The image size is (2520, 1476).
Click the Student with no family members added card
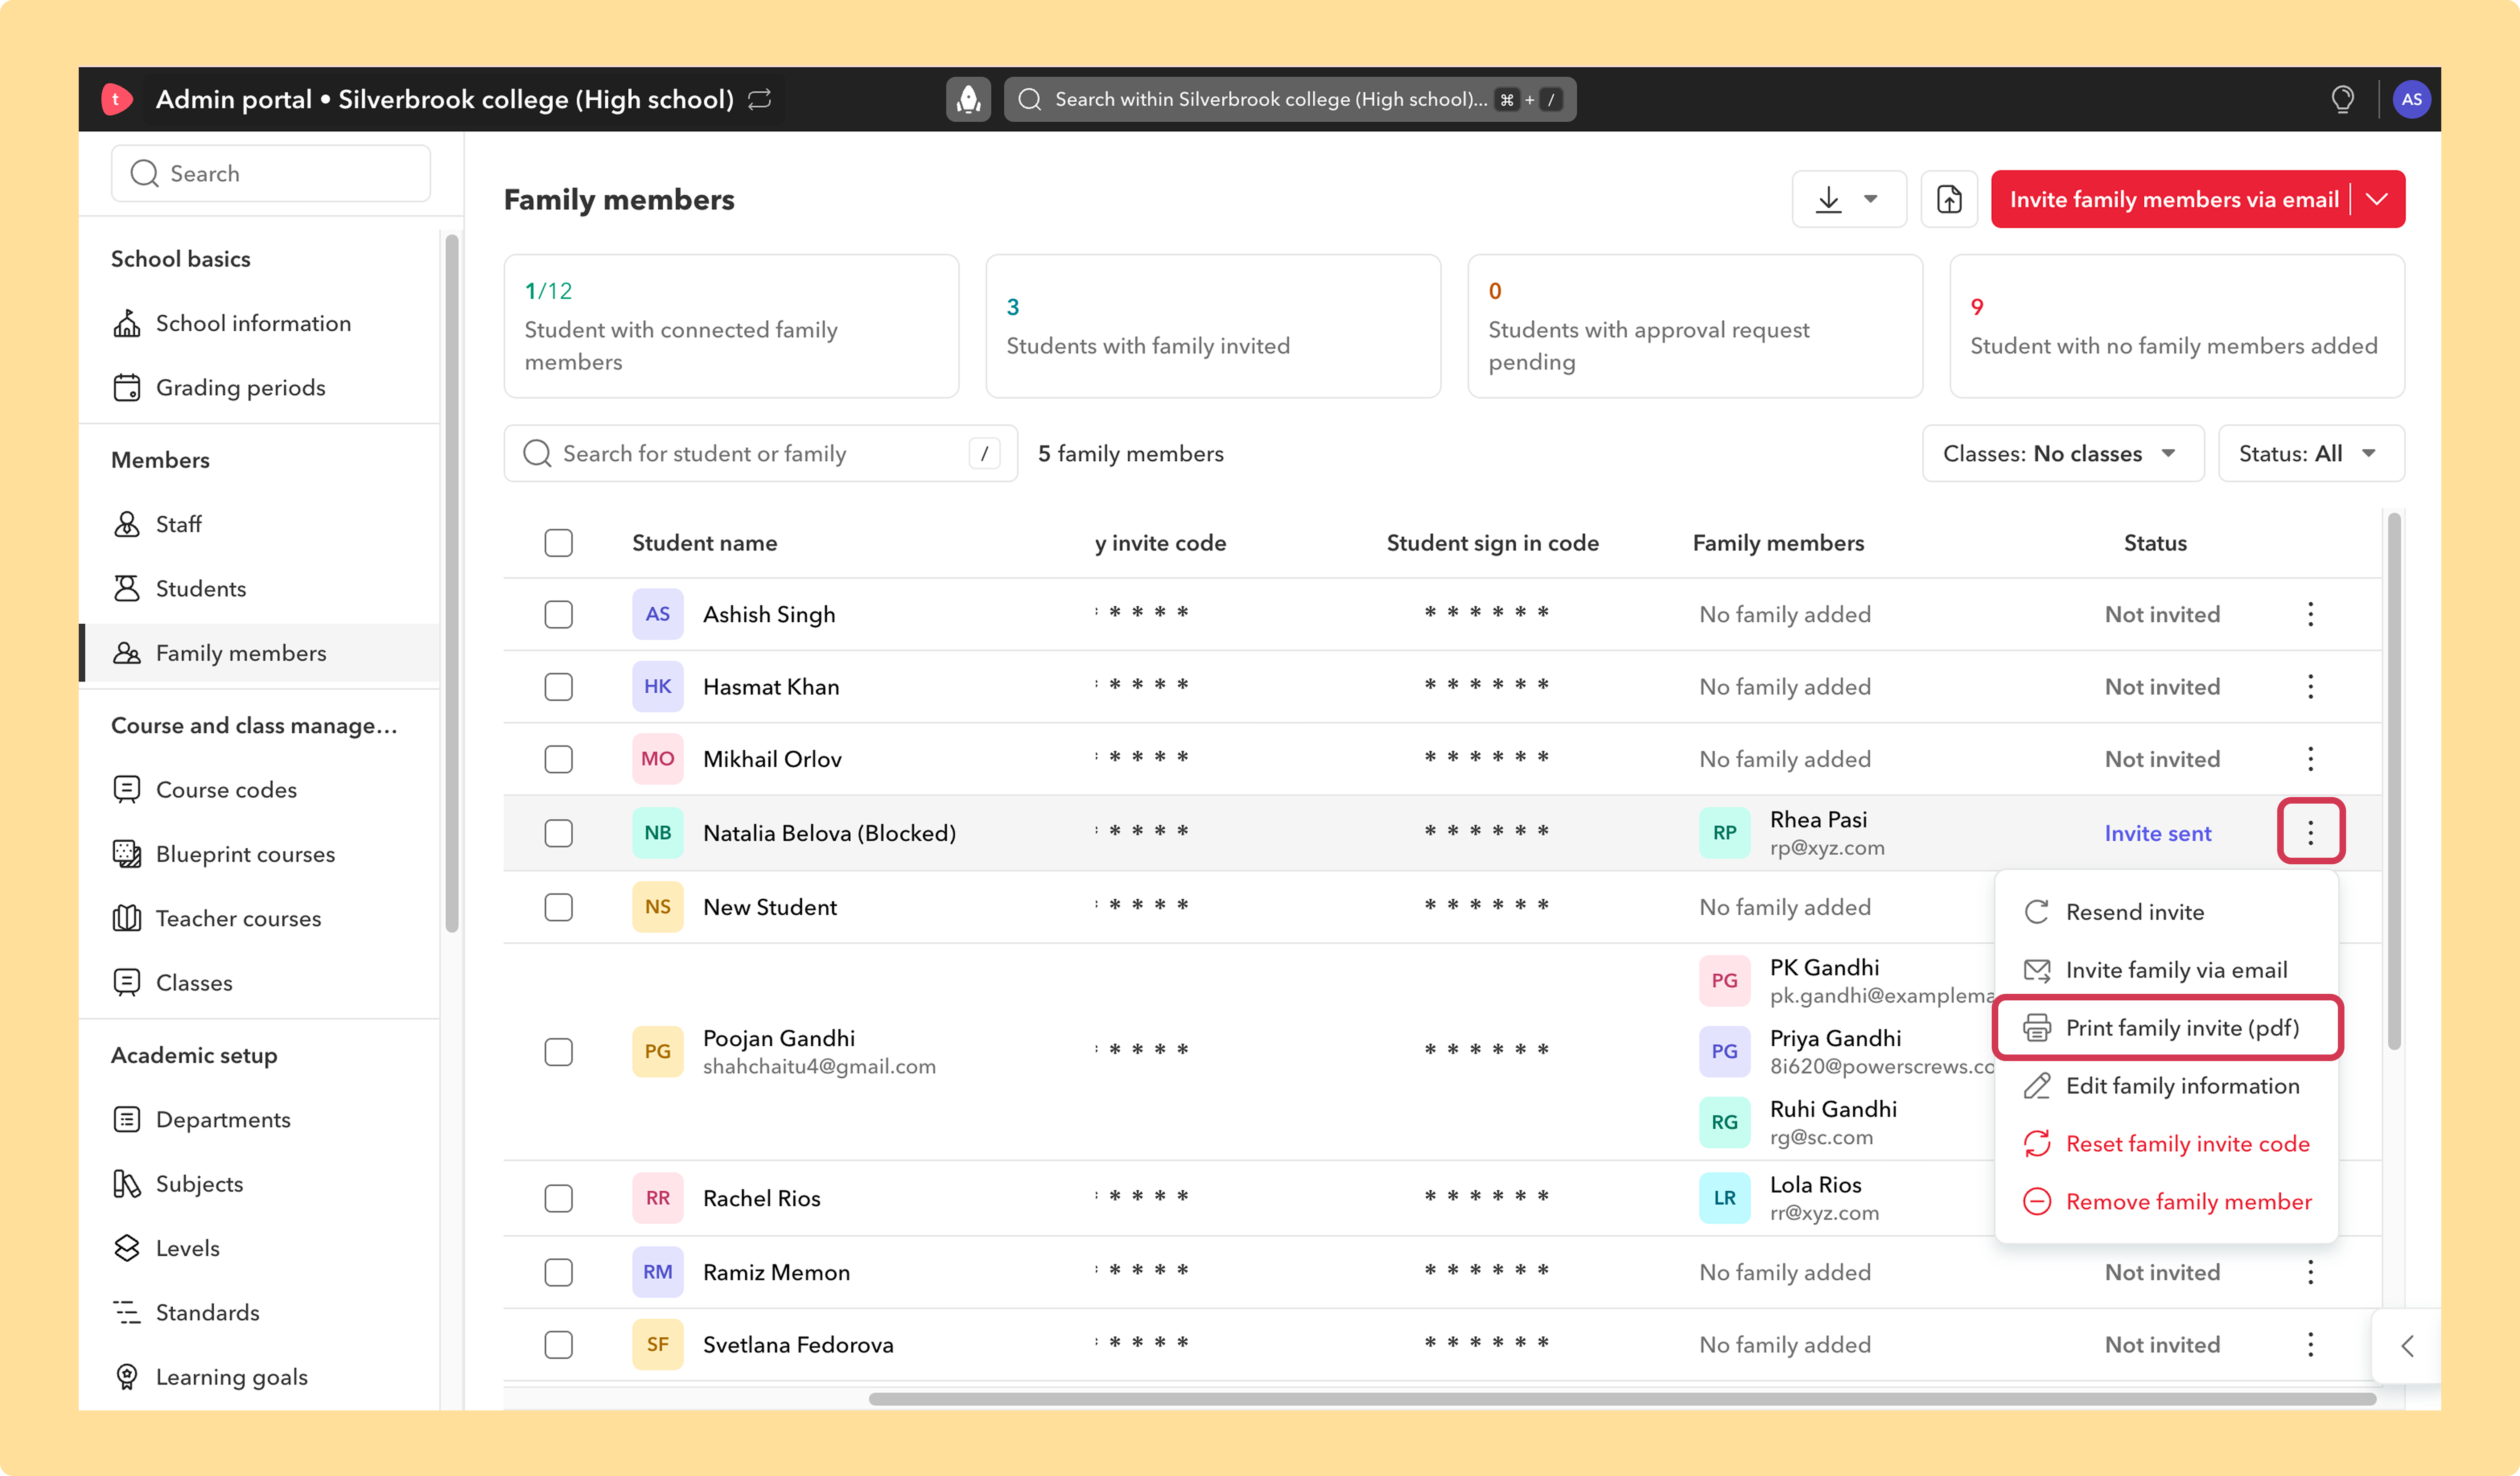point(2177,326)
